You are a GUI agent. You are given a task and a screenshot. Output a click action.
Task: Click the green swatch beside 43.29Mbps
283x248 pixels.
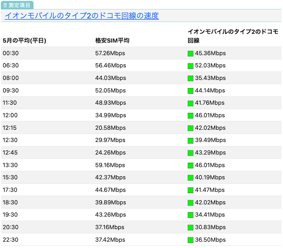tap(190, 153)
